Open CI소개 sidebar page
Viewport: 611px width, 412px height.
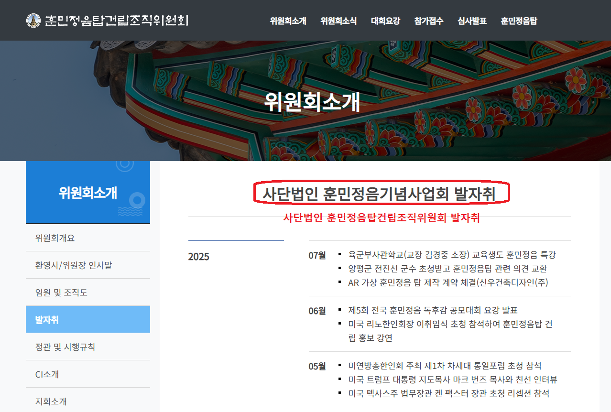(88, 374)
